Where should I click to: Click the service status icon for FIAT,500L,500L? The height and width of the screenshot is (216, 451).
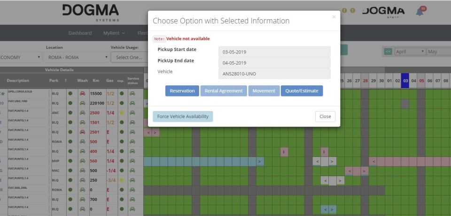point(132,190)
